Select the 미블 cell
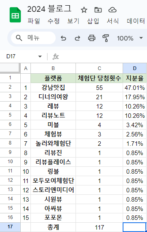Screen dimensions: 147x232 tap(53, 125)
